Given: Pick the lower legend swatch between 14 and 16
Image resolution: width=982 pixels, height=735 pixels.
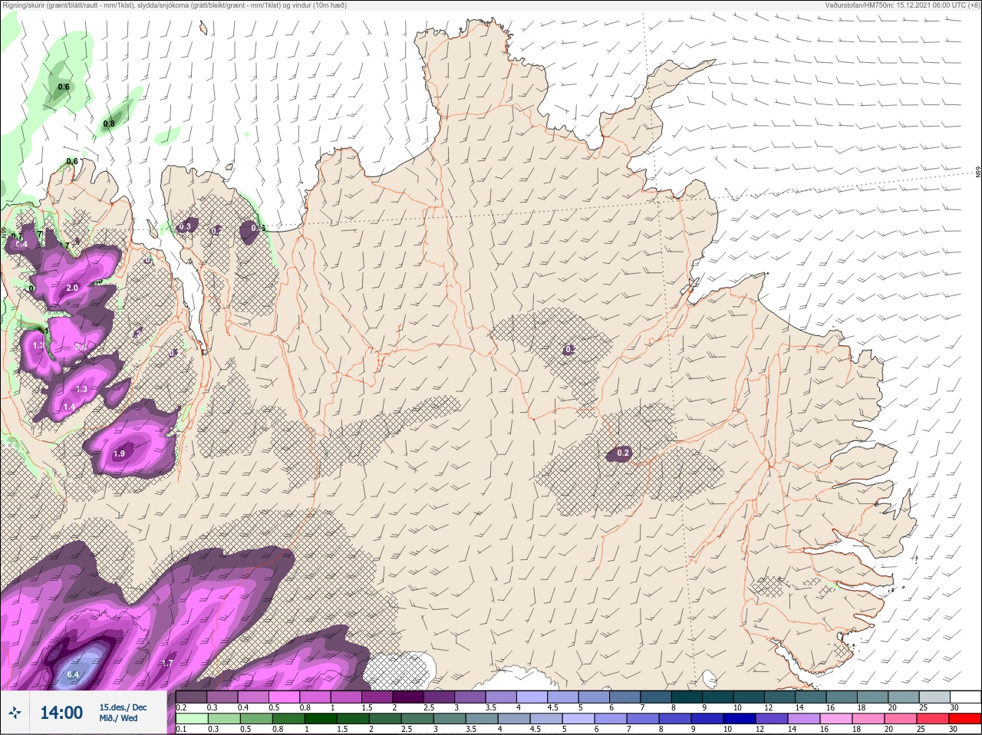Looking at the screenshot, I should [806, 719].
